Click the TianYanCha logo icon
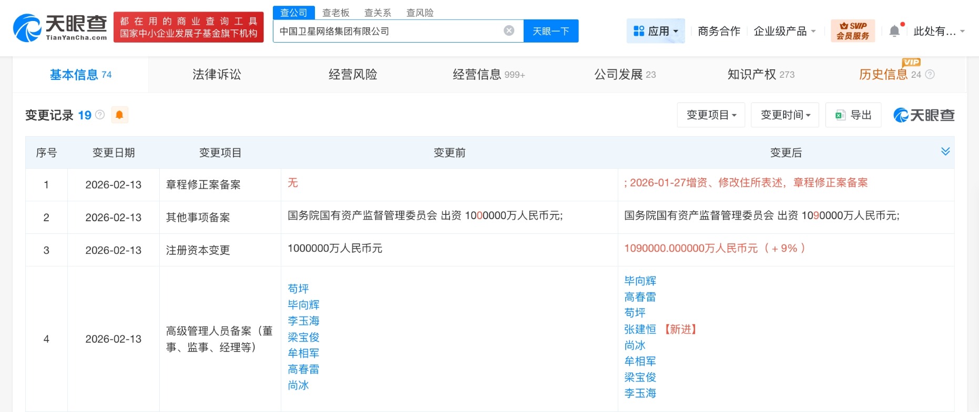The image size is (979, 412). (27, 28)
